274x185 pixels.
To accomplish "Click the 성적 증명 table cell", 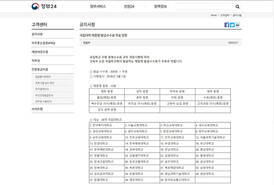I will point(142,91).
